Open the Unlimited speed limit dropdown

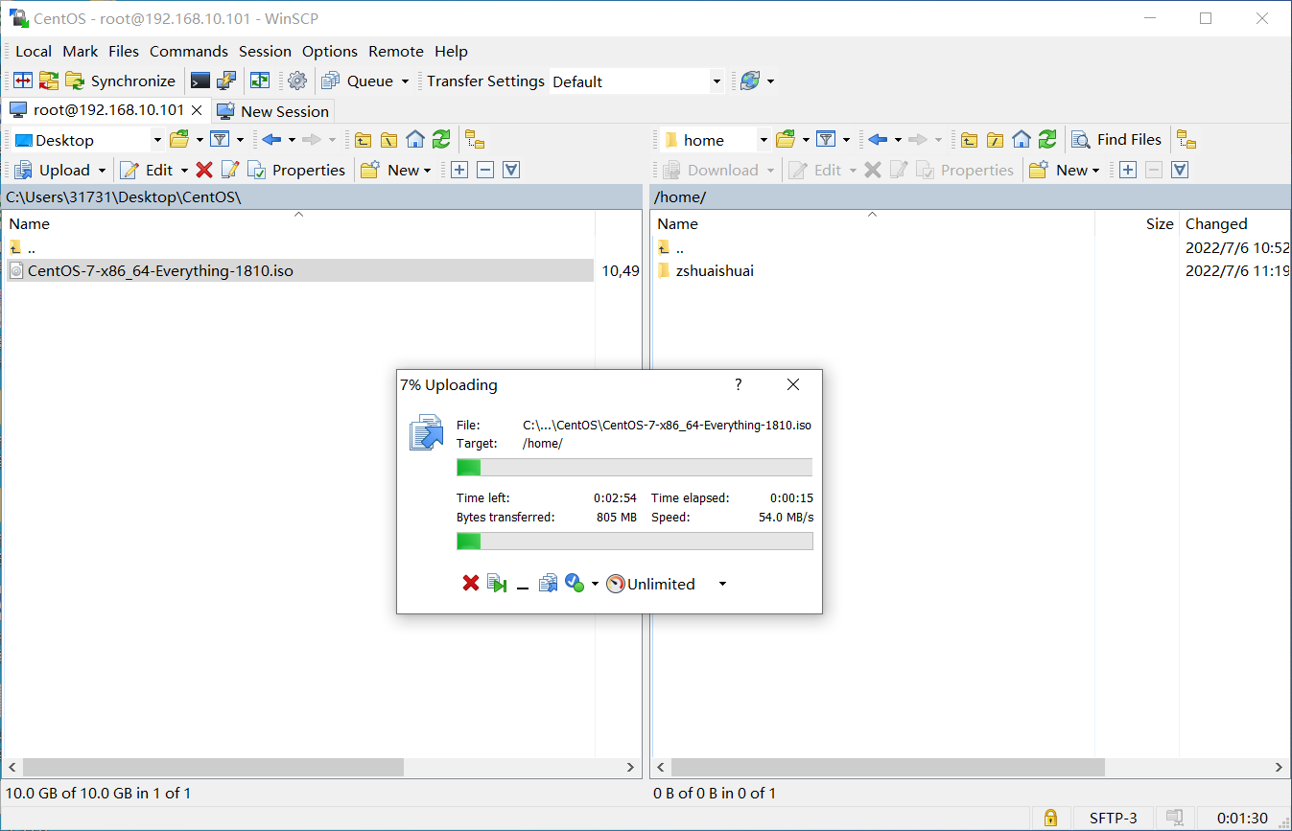[722, 584]
